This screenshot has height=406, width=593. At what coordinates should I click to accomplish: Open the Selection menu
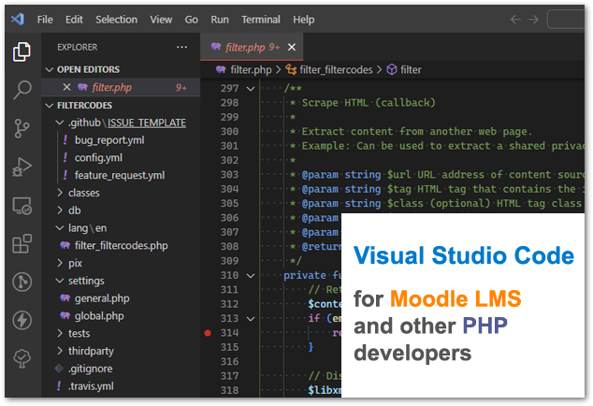pos(116,19)
